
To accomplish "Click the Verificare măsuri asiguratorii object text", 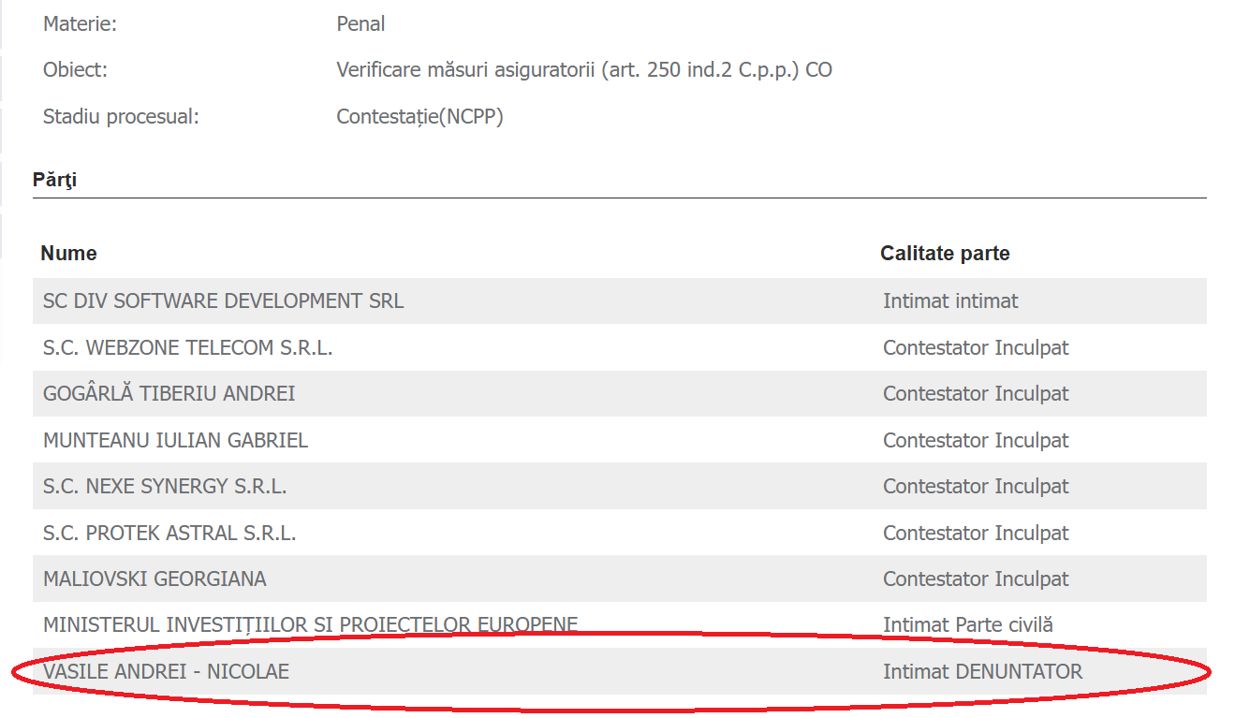I will coord(584,70).
